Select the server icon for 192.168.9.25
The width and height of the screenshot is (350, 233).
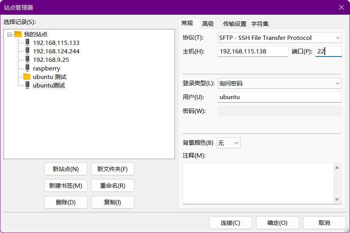(x=27, y=60)
